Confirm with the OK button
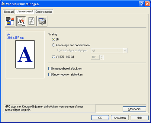Image resolution: width=151 pixels, height=123 pixels. point(100,118)
